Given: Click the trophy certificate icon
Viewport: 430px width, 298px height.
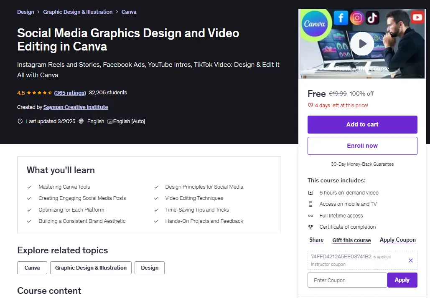Looking at the screenshot, I should pos(310,227).
